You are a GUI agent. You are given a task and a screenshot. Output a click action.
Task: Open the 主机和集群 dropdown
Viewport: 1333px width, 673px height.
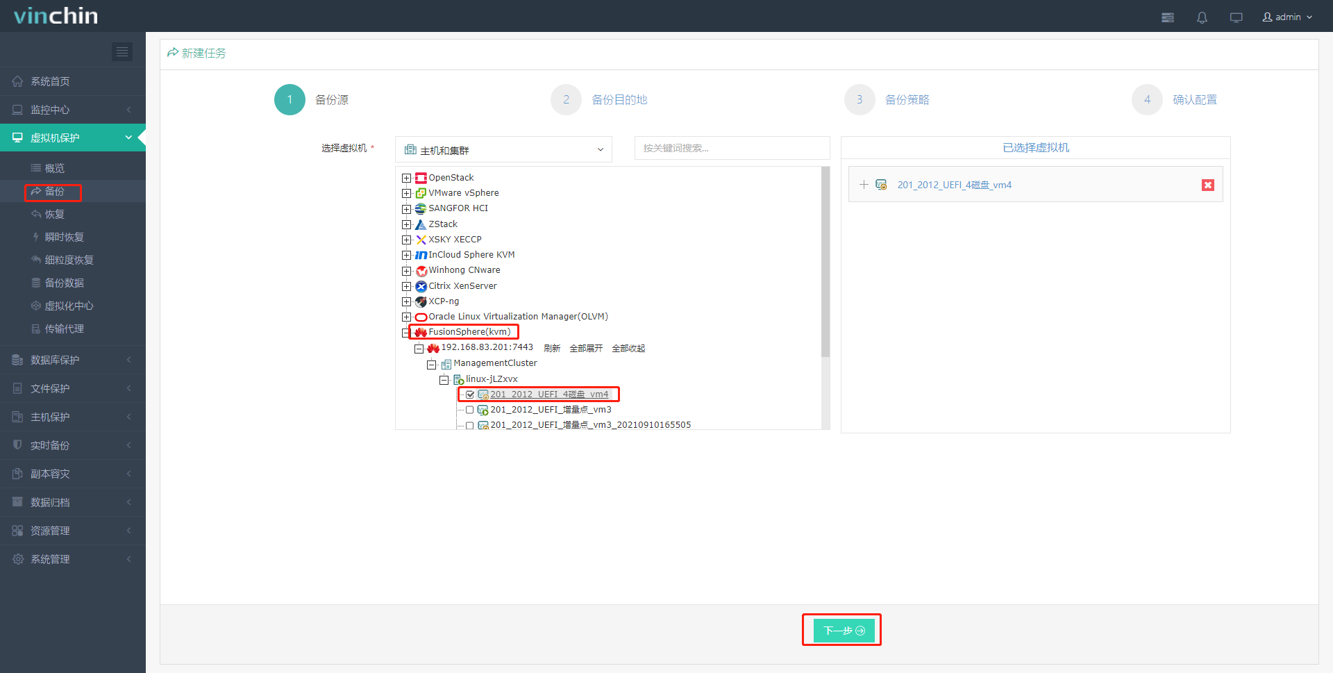503,149
